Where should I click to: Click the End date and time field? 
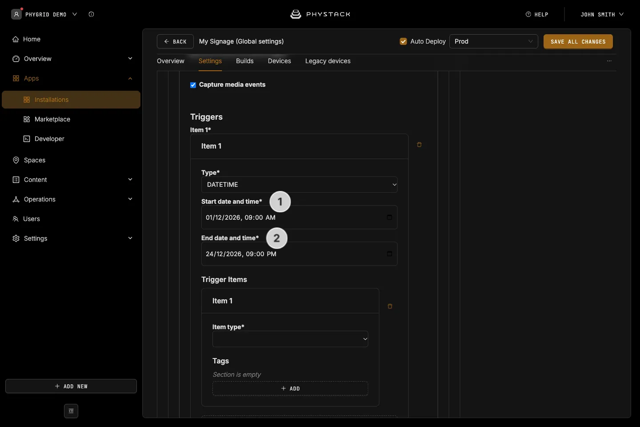click(x=300, y=254)
